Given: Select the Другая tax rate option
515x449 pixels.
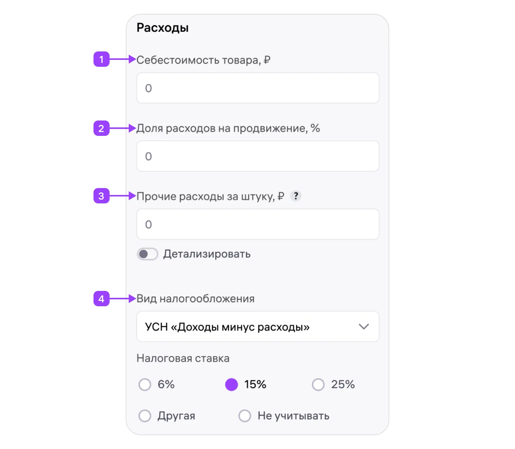Looking at the screenshot, I should coord(145,416).
